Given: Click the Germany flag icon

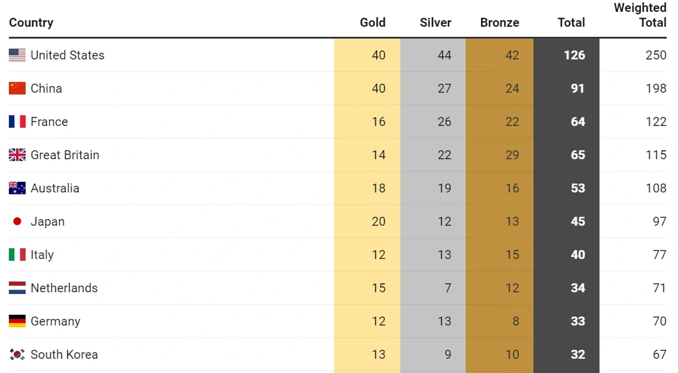Looking at the screenshot, I should pyautogui.click(x=17, y=321).
